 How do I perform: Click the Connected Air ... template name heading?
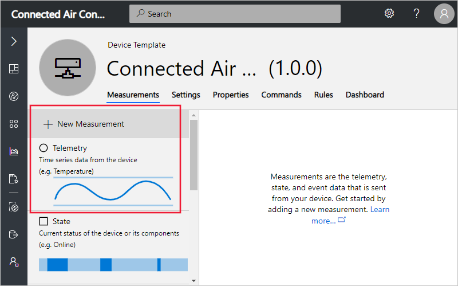pyautogui.click(x=181, y=69)
